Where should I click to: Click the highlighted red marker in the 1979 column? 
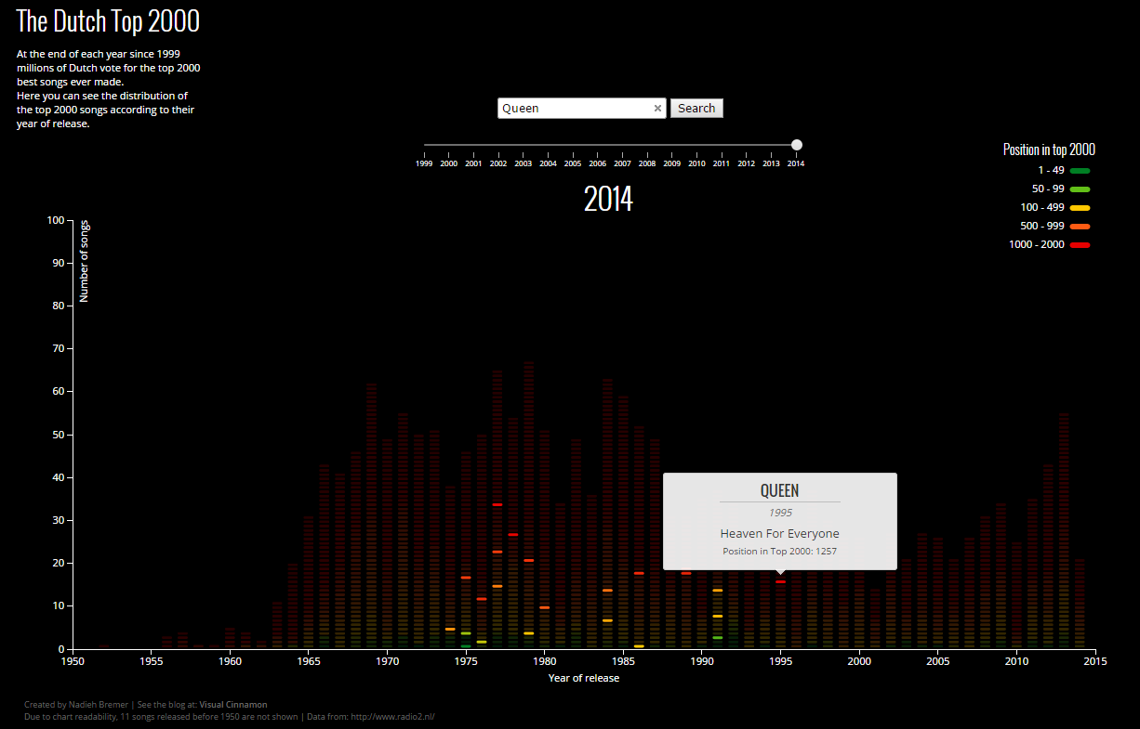click(529, 561)
